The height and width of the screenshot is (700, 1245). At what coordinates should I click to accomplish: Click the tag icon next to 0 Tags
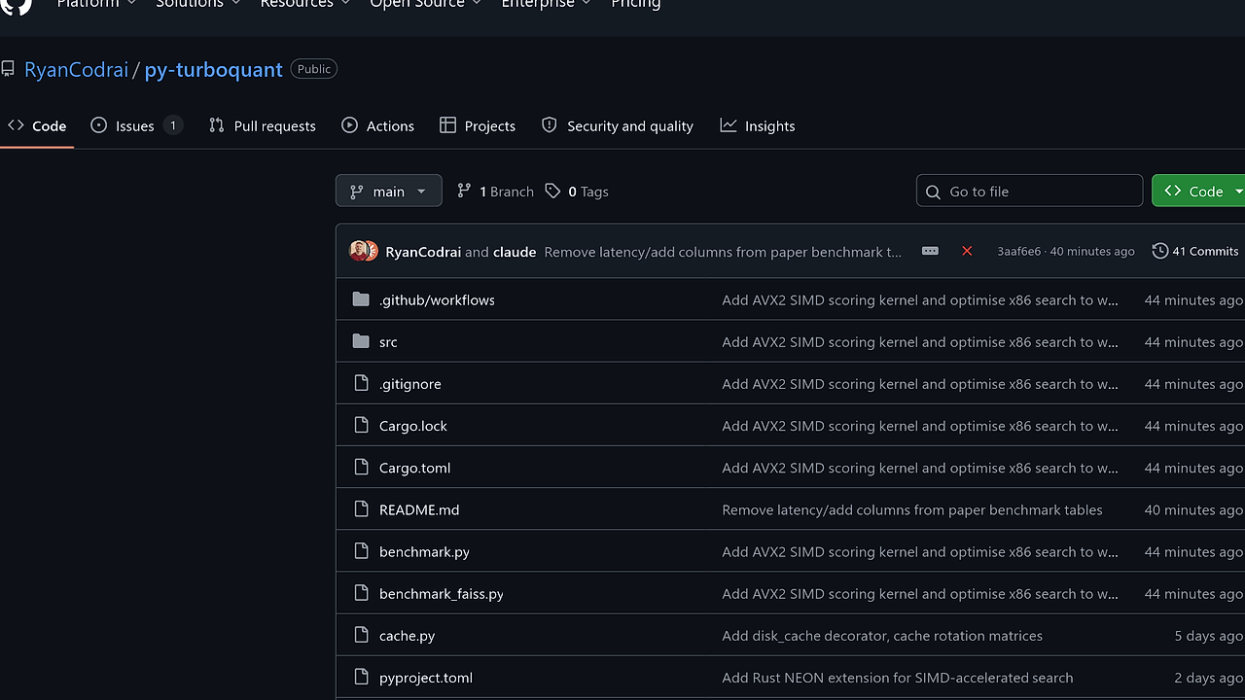[552, 191]
